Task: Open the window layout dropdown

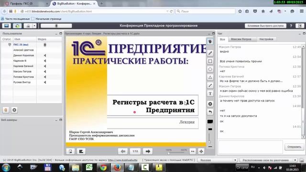Action: click(x=269, y=160)
